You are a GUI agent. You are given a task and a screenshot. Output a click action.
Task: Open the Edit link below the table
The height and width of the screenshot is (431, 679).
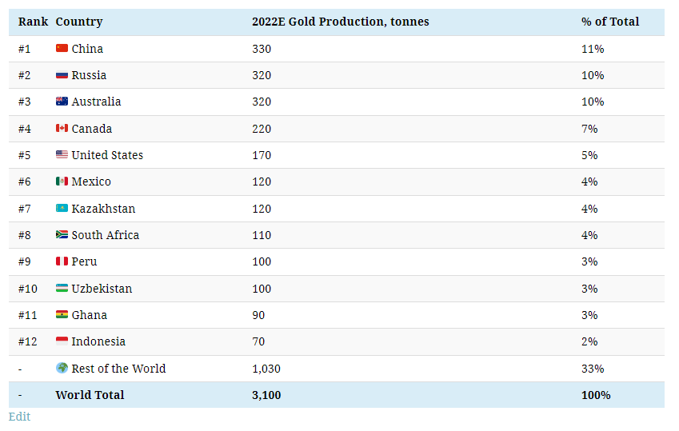[x=19, y=417]
